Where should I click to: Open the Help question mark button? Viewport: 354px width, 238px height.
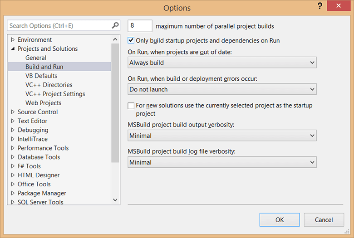(x=320, y=6)
